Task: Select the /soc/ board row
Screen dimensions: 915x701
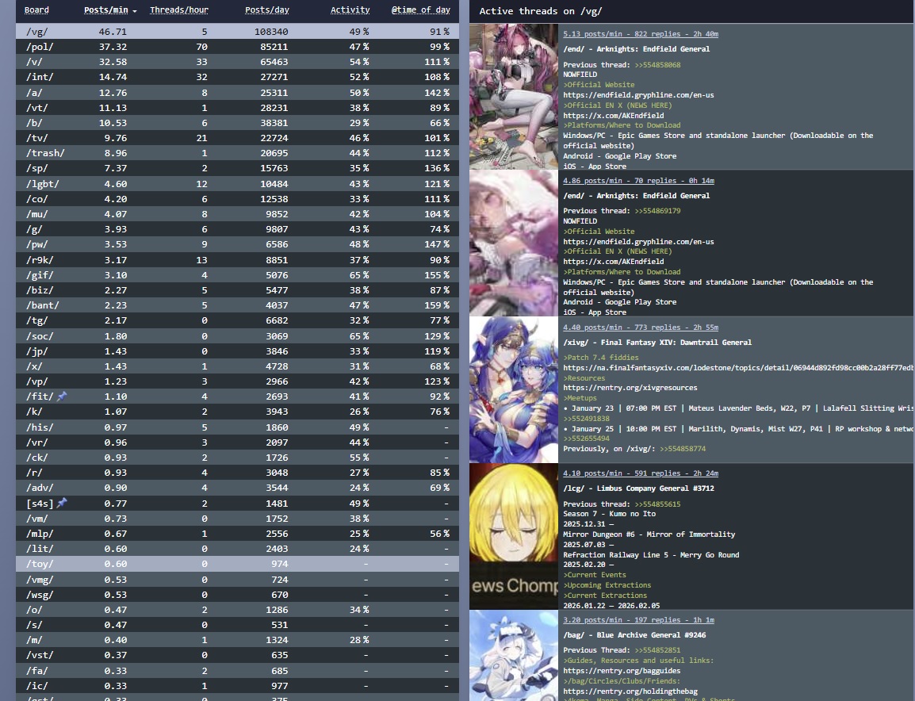Action: [x=238, y=335]
